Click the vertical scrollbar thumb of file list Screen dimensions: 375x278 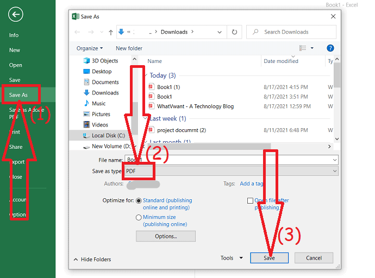(x=337, y=75)
